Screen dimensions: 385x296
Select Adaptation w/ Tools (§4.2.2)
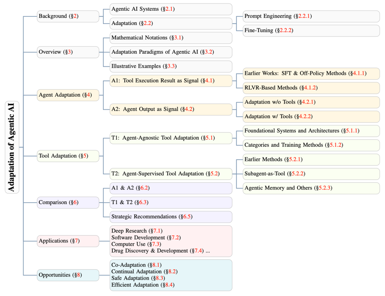(311, 116)
